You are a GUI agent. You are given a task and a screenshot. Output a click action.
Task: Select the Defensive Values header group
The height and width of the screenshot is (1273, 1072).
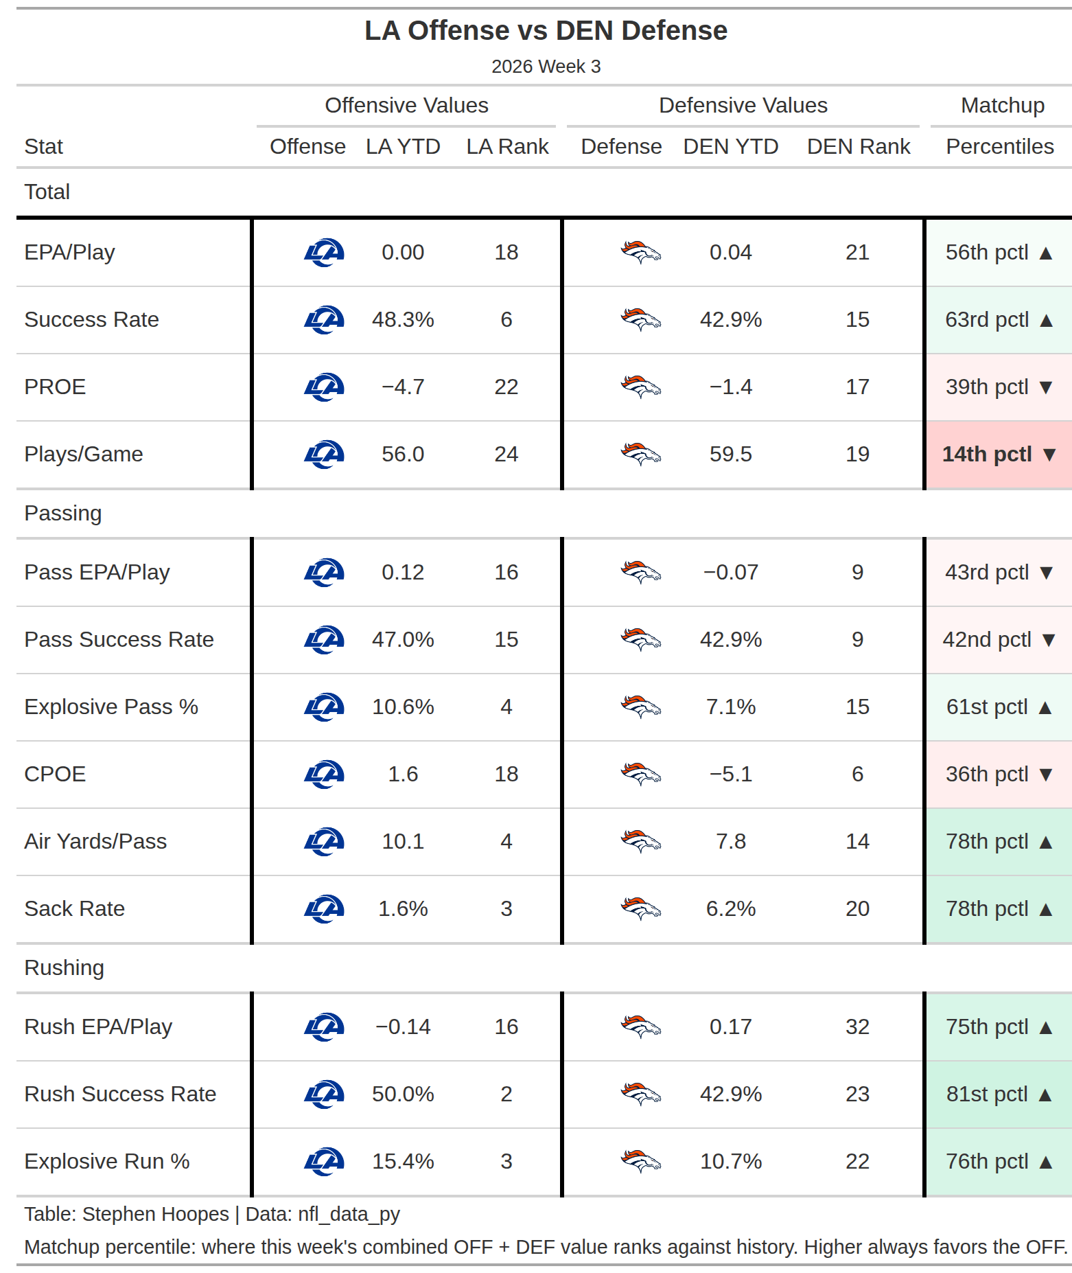[743, 105]
